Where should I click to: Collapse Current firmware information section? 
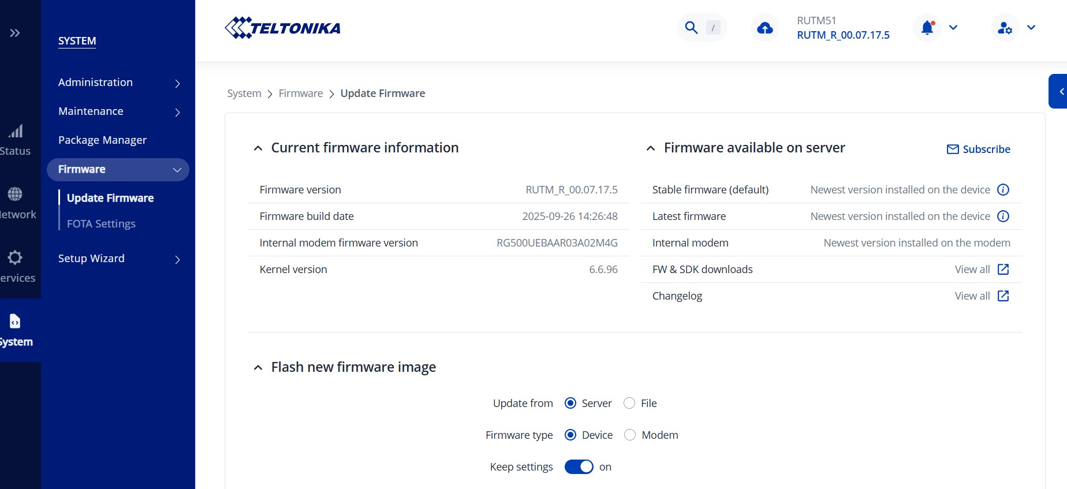[x=258, y=148]
